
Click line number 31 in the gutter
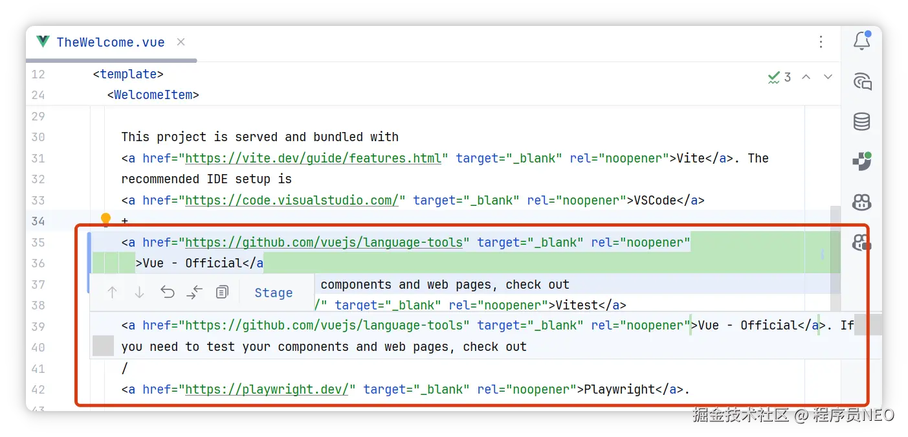pyautogui.click(x=38, y=158)
